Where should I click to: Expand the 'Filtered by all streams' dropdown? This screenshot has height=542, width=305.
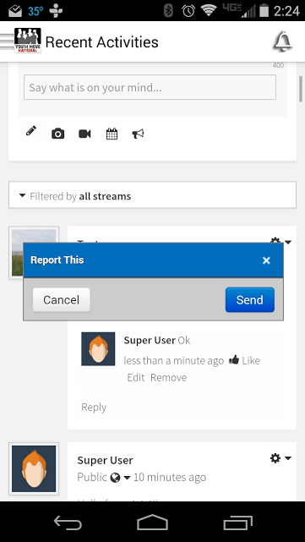tap(152, 195)
